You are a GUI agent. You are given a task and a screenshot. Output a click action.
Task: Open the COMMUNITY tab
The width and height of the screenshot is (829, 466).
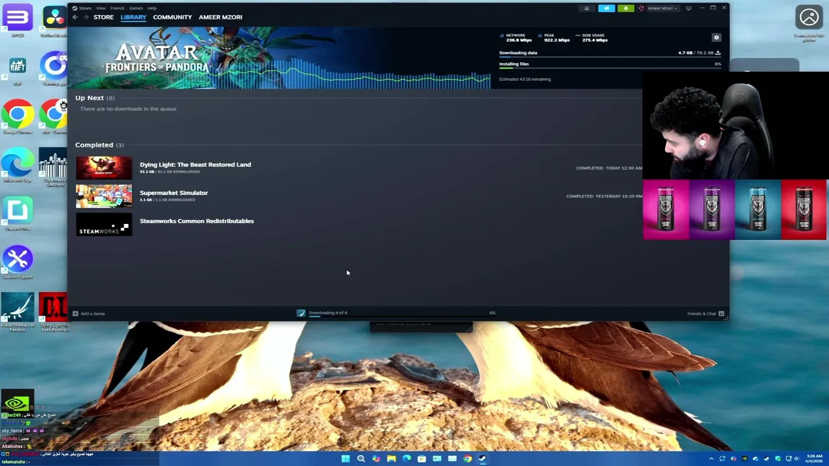(x=172, y=17)
